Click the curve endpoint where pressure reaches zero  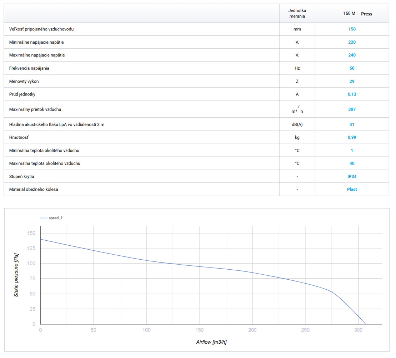365,324
